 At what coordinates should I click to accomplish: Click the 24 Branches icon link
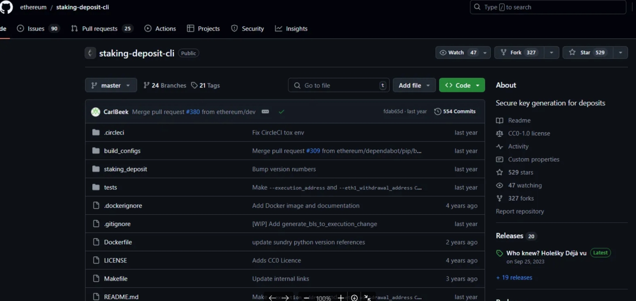click(x=165, y=85)
